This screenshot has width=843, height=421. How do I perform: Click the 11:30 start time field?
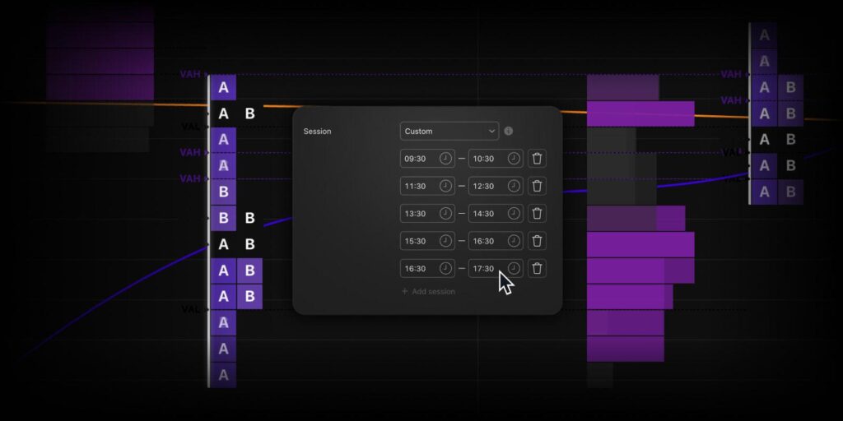coord(417,186)
